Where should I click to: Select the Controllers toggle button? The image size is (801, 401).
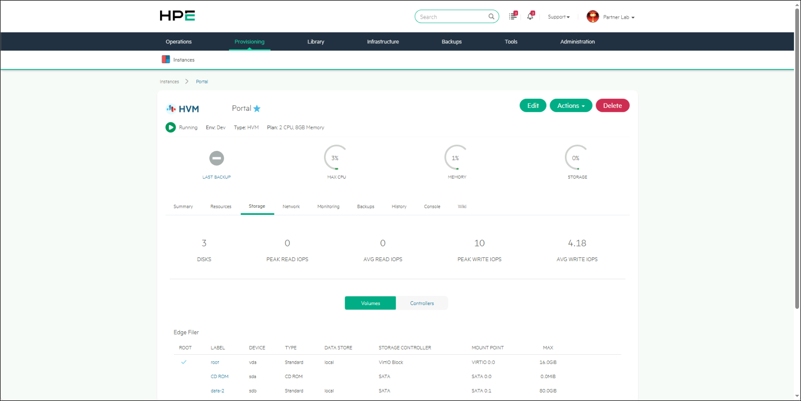422,303
